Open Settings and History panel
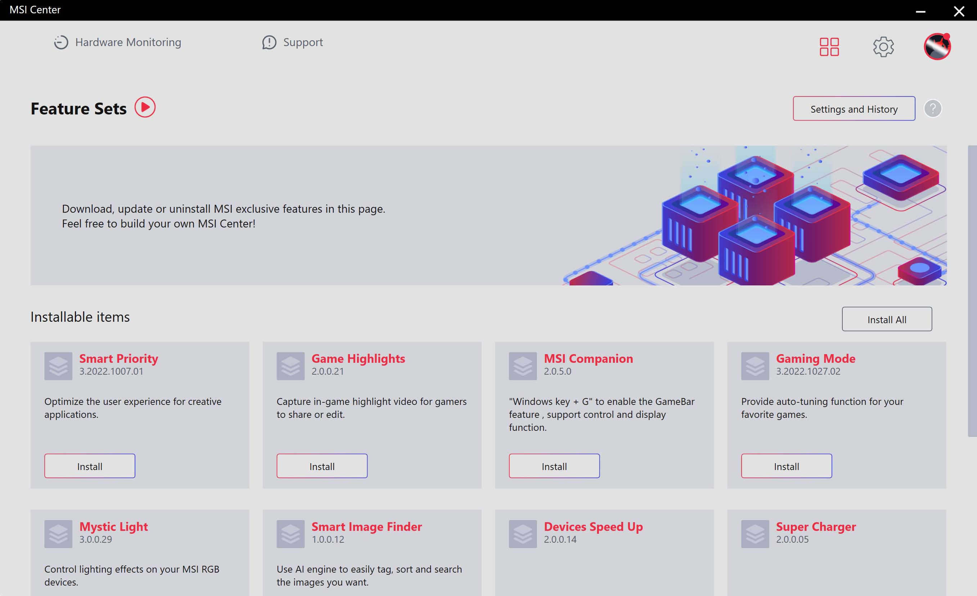Screen dimensions: 977x596 (x=854, y=108)
